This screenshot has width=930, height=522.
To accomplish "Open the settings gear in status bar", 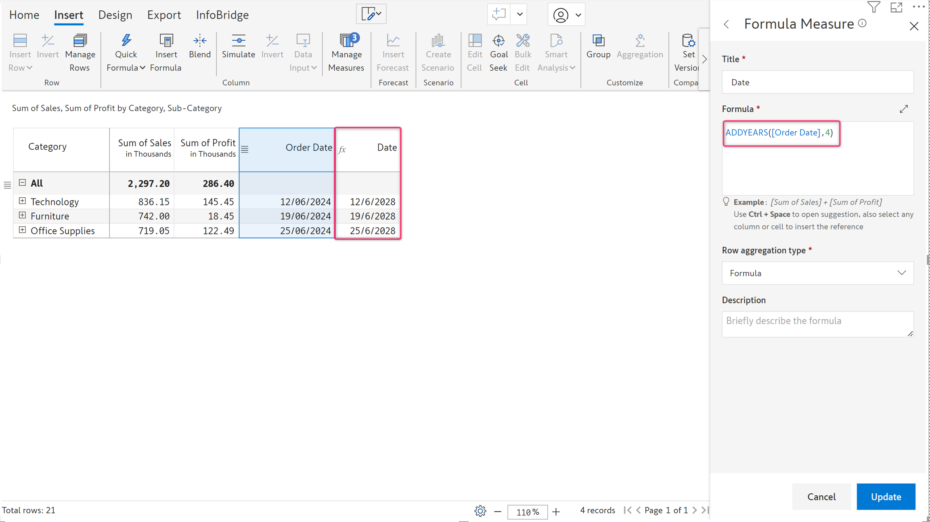I will pos(480,511).
